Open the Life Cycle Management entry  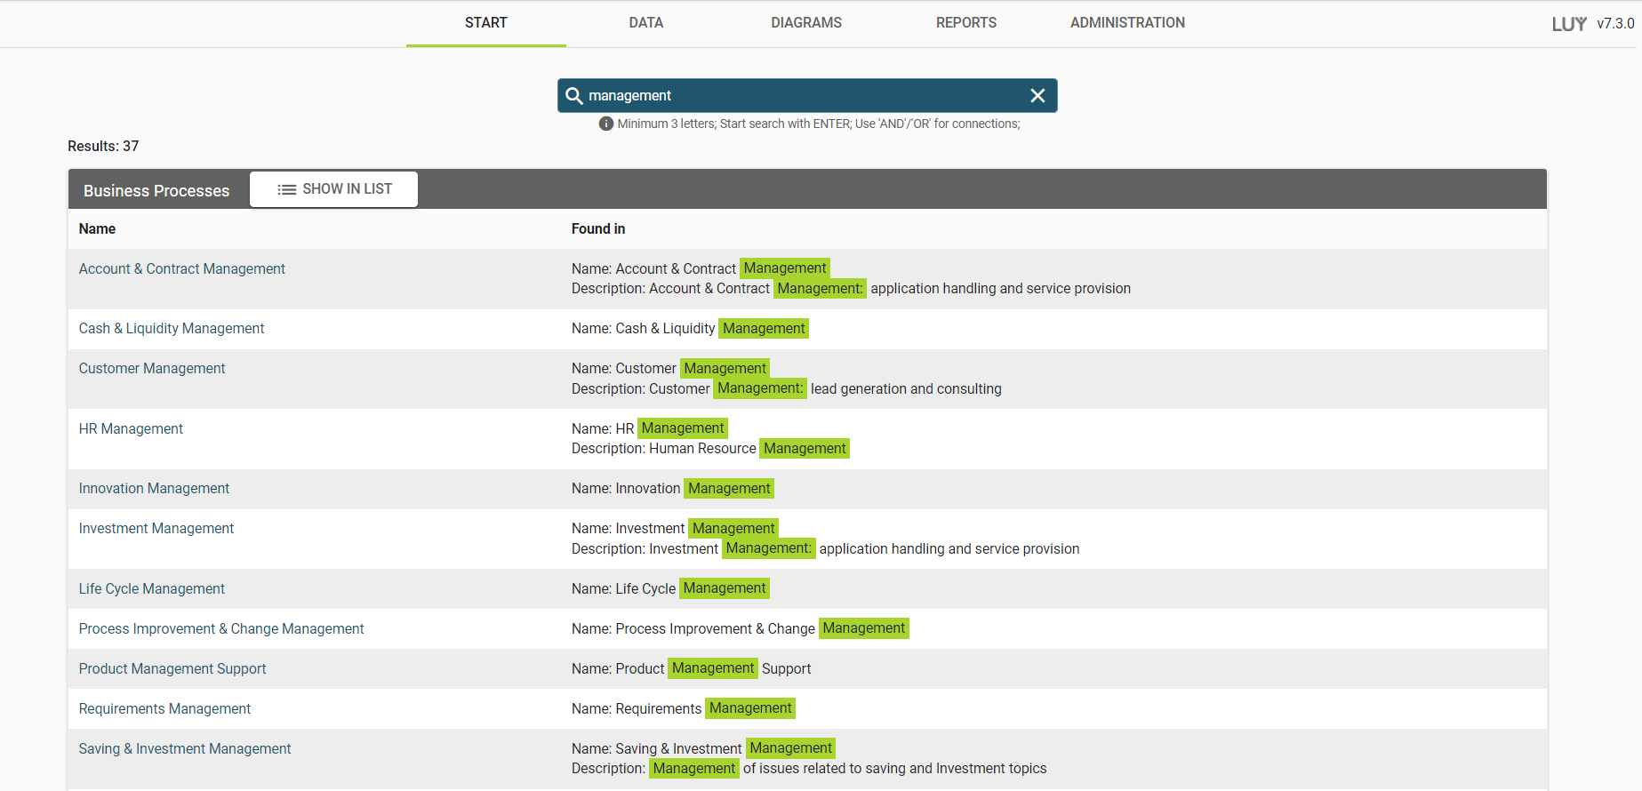pyautogui.click(x=152, y=589)
